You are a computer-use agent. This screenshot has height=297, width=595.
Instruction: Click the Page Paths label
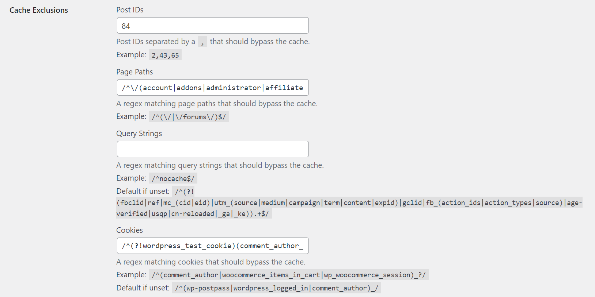point(134,72)
